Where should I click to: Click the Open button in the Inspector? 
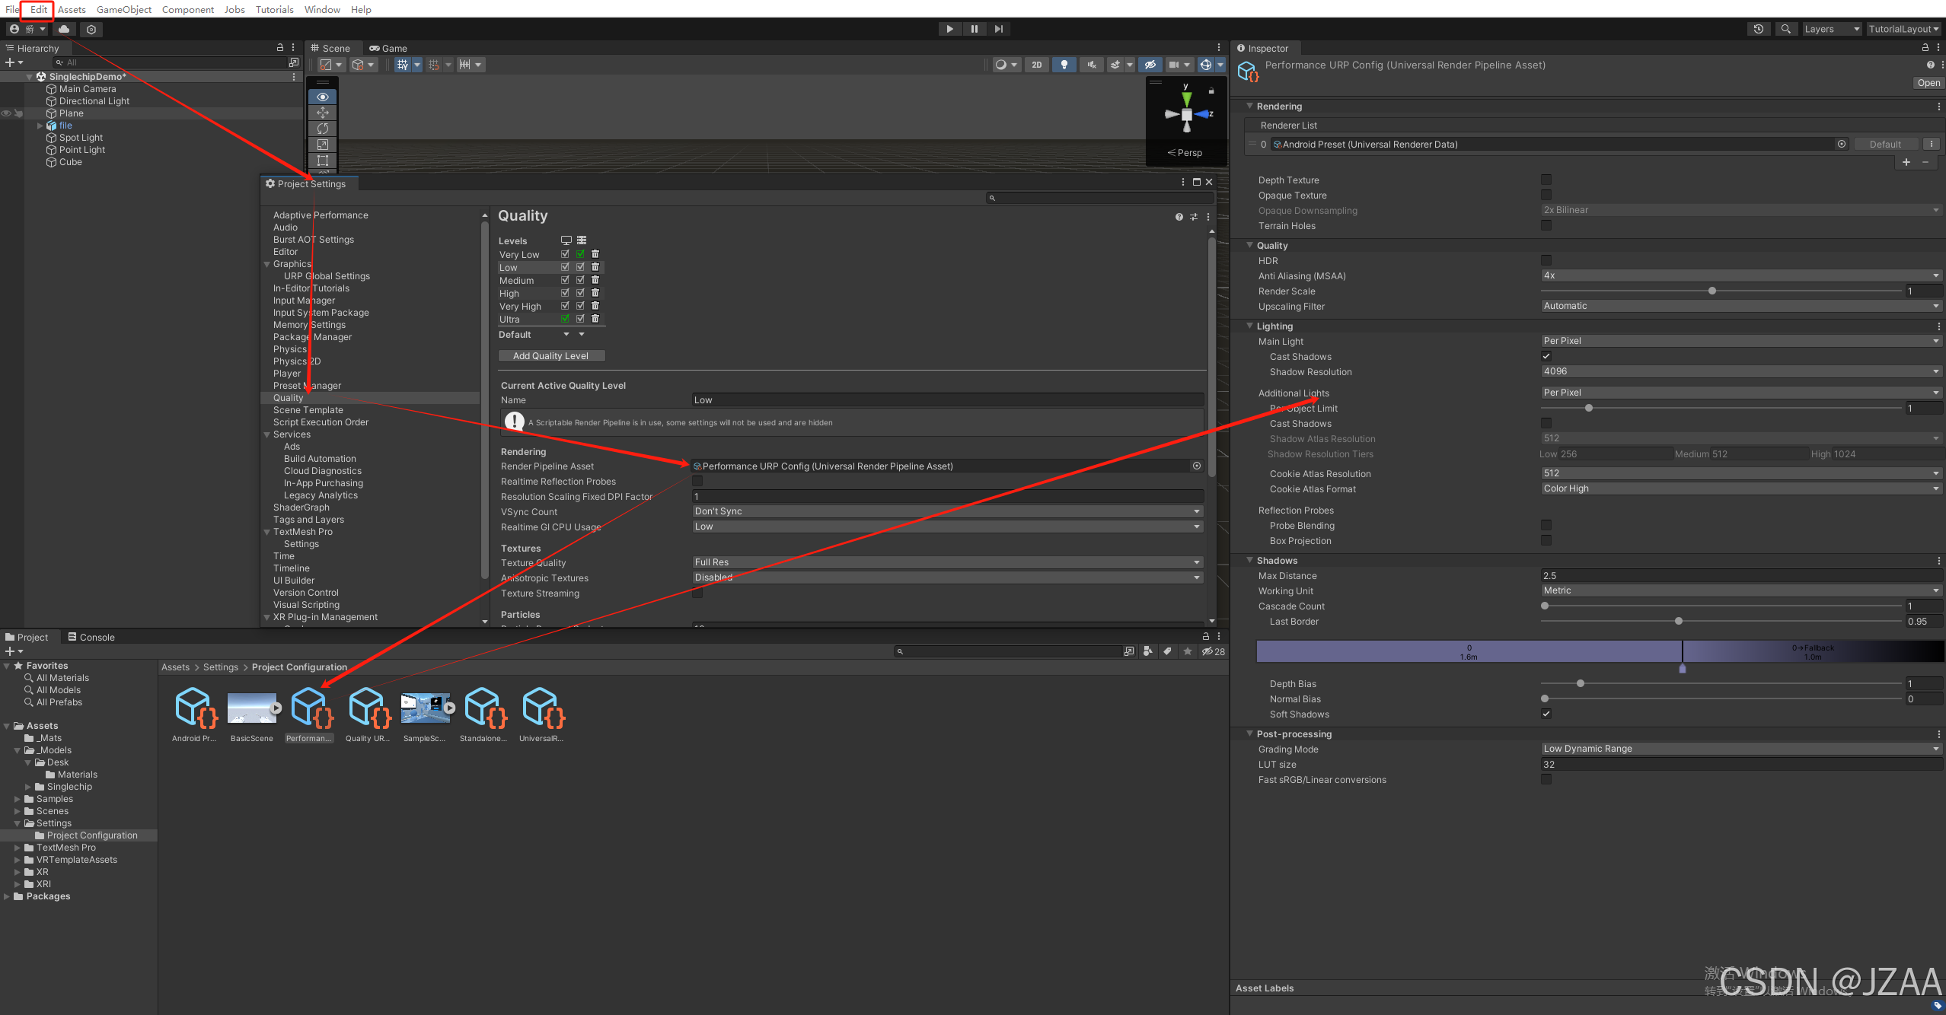click(x=1928, y=83)
